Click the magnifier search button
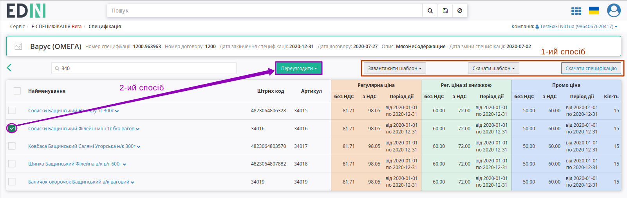The height and width of the screenshot is (198, 627). click(430, 11)
